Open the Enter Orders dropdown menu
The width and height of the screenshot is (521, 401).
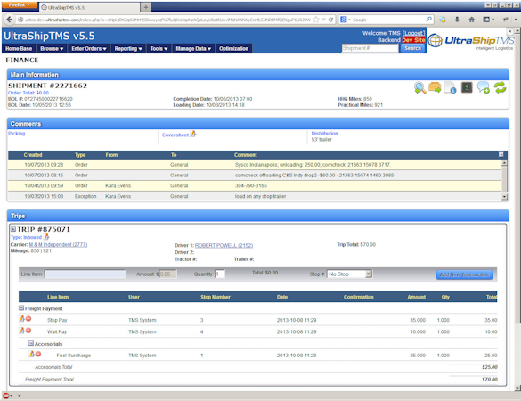89,48
